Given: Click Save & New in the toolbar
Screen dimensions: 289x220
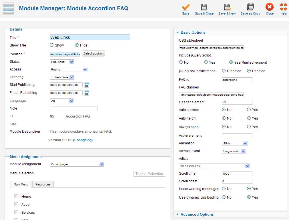Looking at the screenshot, I should [x=227, y=9].
